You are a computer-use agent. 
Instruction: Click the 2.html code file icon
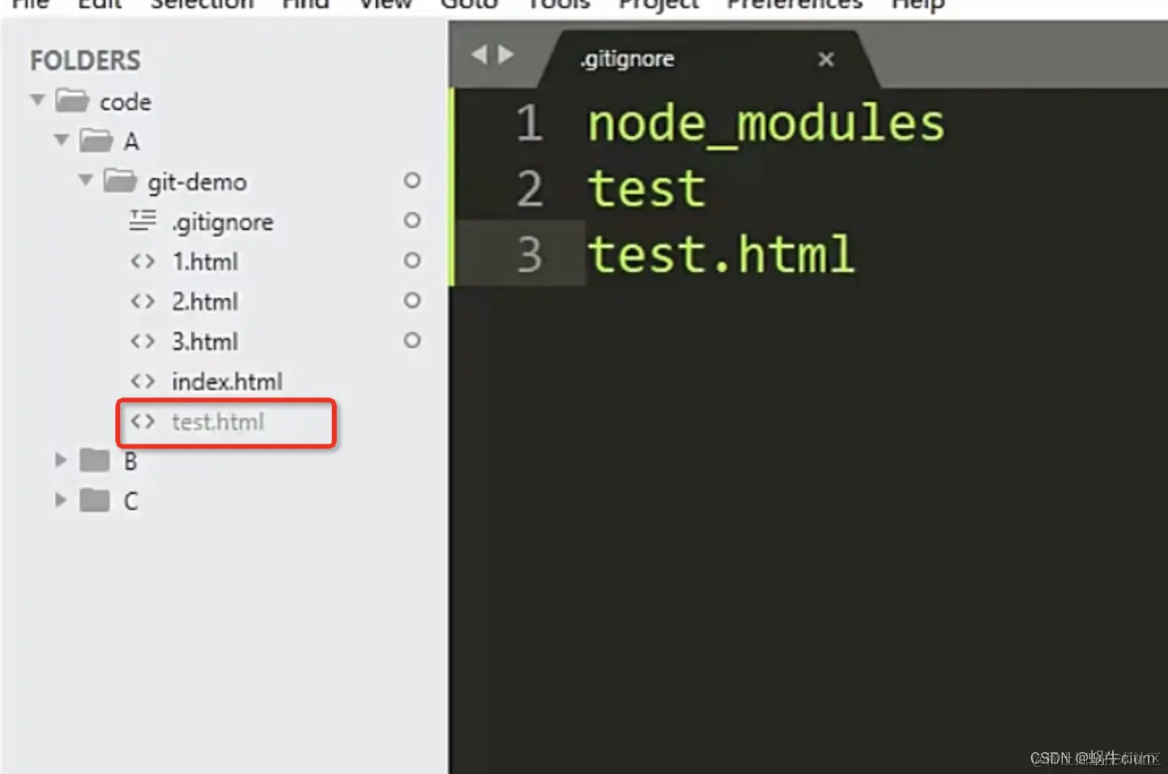tap(143, 301)
